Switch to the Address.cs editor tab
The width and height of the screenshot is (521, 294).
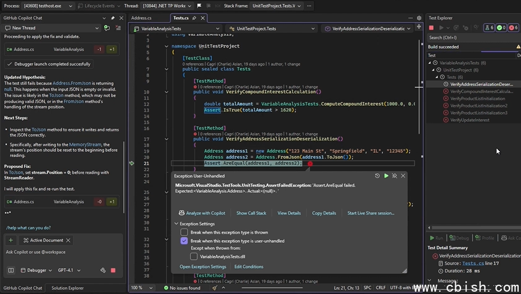tap(141, 18)
